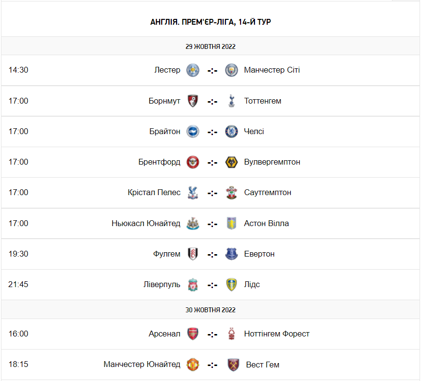Select the Евертон team name
Image resolution: width=421 pixels, height=381 pixels.
point(259,254)
